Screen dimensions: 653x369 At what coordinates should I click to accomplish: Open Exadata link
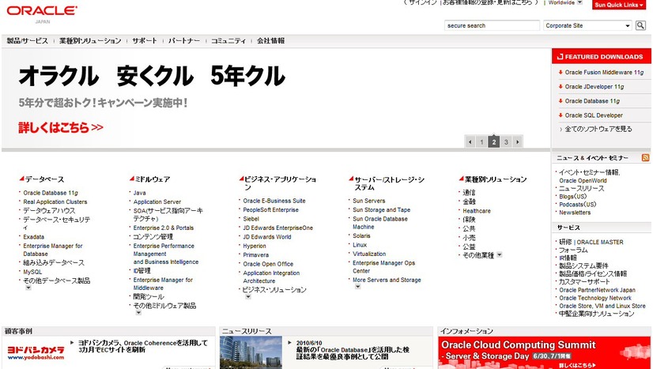(x=34, y=237)
